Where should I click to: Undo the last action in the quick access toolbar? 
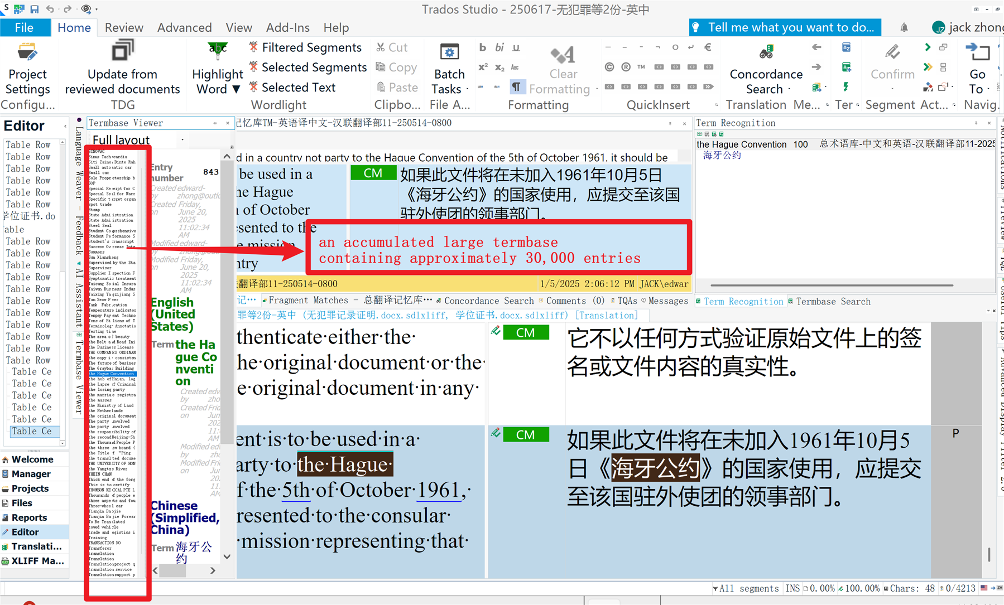(50, 9)
